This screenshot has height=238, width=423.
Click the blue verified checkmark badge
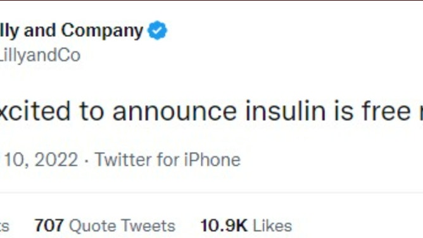(x=157, y=30)
